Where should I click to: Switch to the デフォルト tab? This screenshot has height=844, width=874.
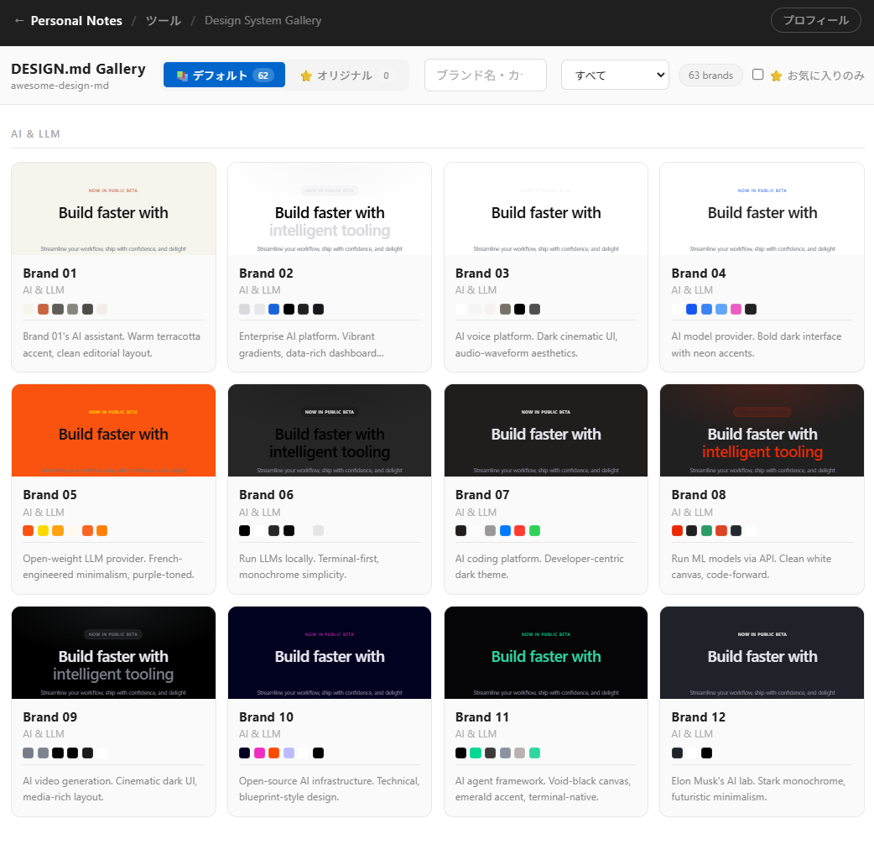[224, 75]
